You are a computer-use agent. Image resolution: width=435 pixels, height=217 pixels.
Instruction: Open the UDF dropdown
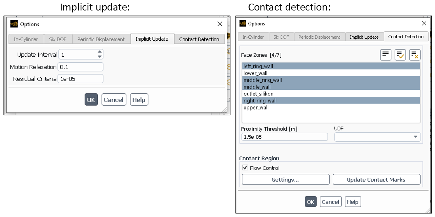pyautogui.click(x=415, y=137)
